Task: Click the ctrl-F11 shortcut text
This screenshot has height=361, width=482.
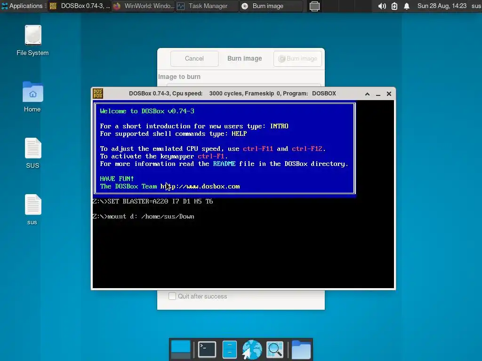Action: click(258, 149)
